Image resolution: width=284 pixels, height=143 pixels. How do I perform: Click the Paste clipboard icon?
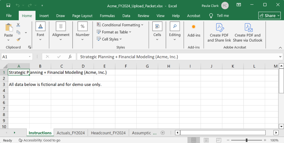(x=9, y=27)
